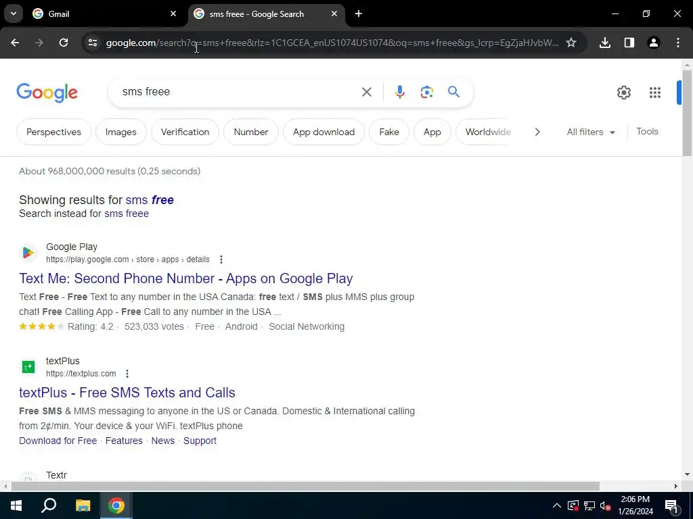Click horizontal scrollbar at page bottom
The height and width of the screenshot is (519, 693).
(x=305, y=487)
